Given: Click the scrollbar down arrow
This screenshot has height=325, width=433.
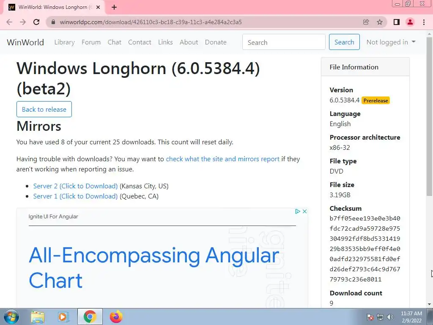Looking at the screenshot, I should point(430,304).
